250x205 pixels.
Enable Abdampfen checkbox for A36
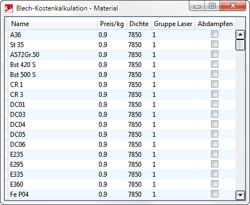click(x=214, y=34)
